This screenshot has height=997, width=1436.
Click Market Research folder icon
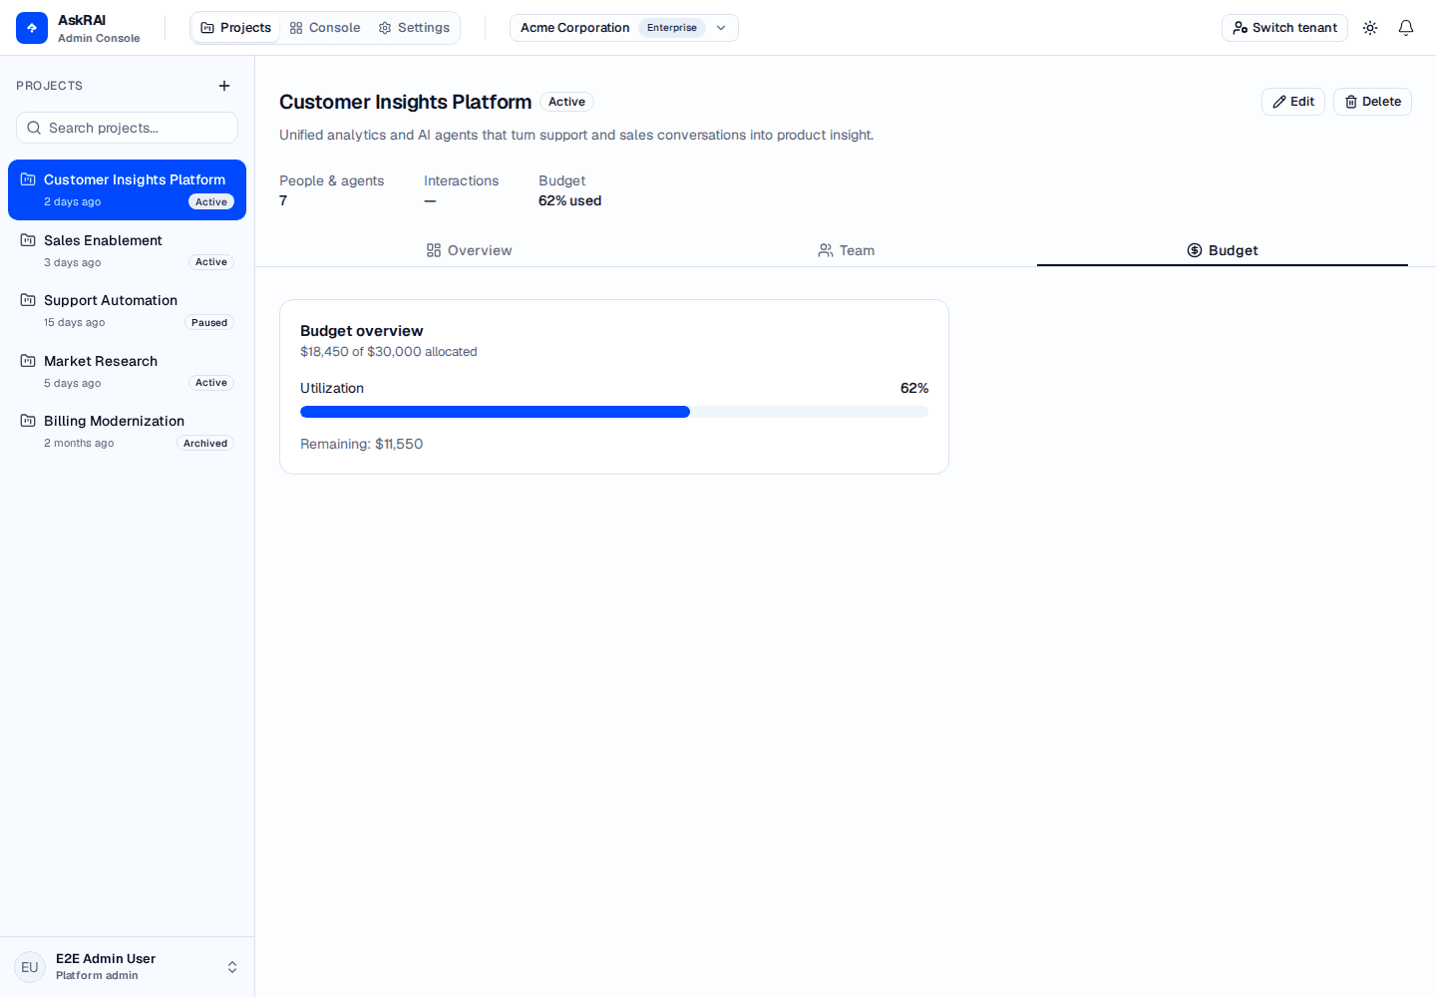pos(28,361)
